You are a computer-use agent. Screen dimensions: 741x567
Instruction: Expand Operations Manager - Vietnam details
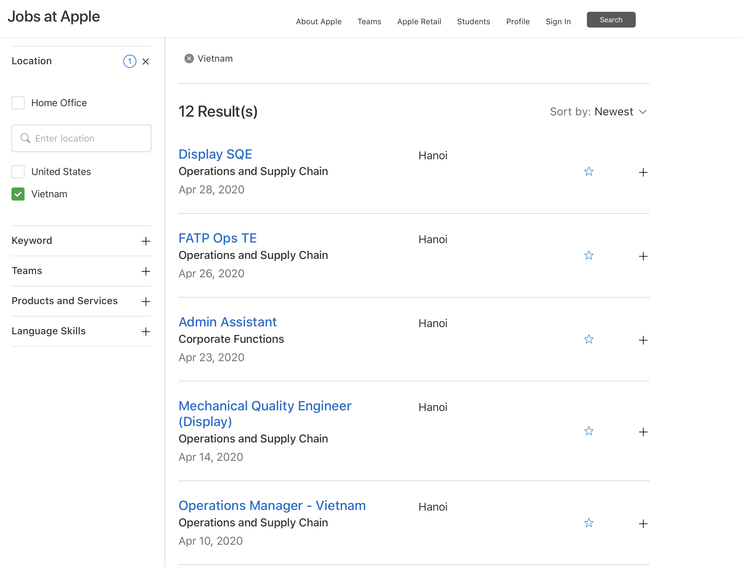(643, 524)
